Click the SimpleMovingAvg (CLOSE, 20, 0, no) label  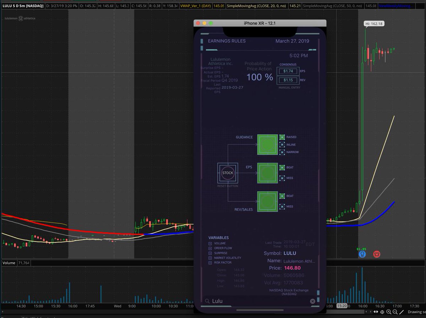click(x=257, y=6)
